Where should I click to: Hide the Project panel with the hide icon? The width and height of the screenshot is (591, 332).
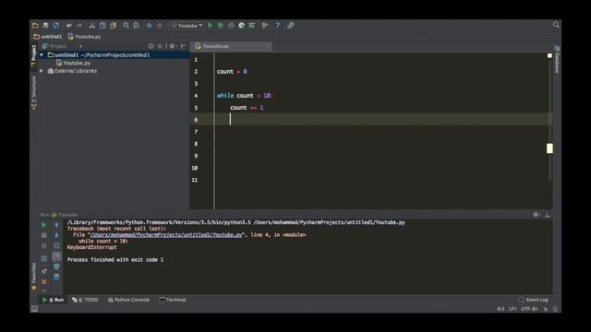(184, 46)
